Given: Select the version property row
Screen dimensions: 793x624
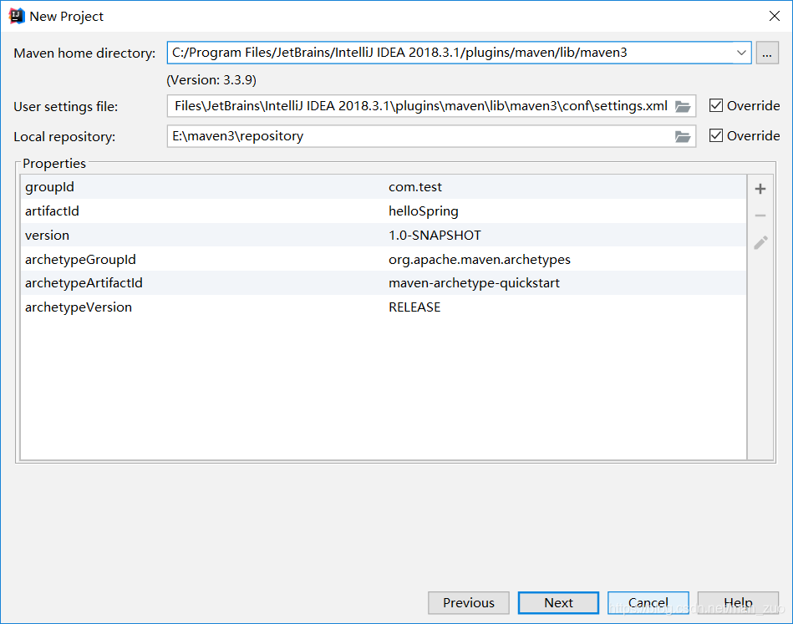Looking at the screenshot, I should [384, 235].
